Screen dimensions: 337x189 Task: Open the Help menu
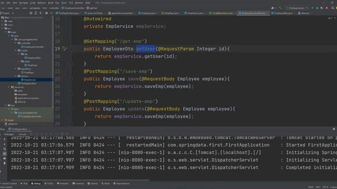click(88, 3)
